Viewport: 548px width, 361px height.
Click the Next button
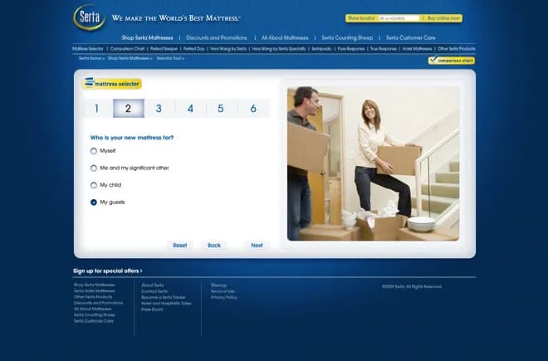point(257,246)
